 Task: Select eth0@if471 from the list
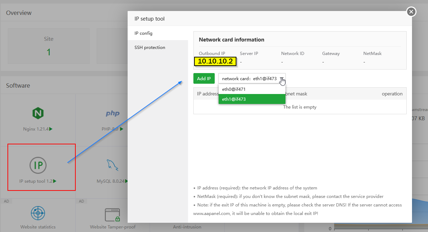252,89
